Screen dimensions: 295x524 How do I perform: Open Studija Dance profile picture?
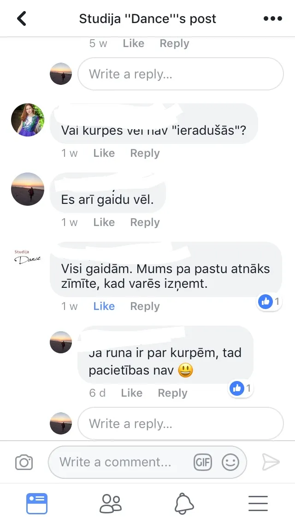tap(27, 257)
